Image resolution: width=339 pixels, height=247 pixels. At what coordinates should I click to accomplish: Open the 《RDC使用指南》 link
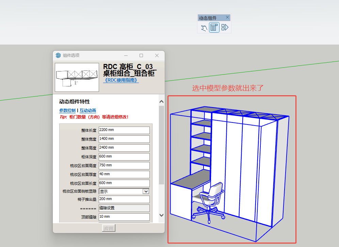click(x=121, y=80)
